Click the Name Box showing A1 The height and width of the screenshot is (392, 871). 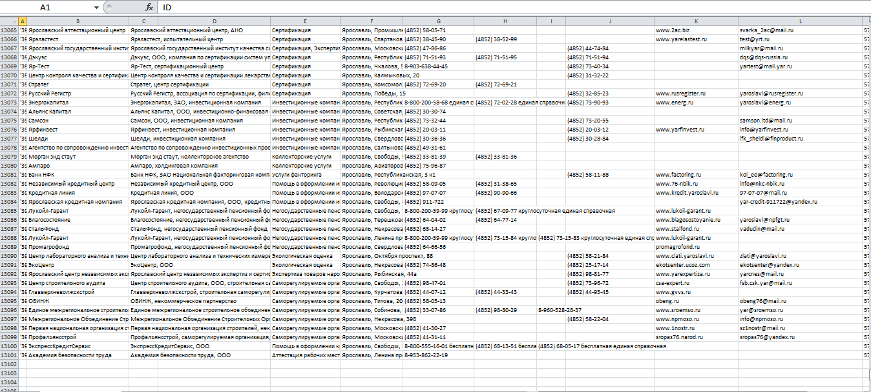[x=45, y=7]
